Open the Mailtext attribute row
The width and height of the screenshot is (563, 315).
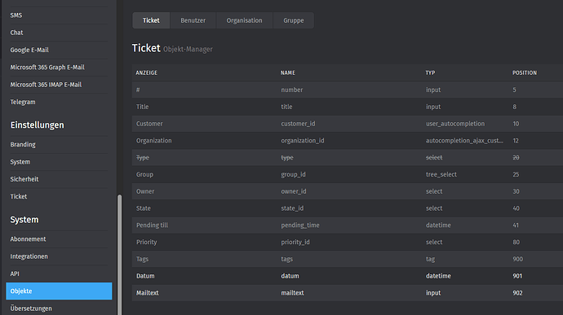tap(348, 293)
